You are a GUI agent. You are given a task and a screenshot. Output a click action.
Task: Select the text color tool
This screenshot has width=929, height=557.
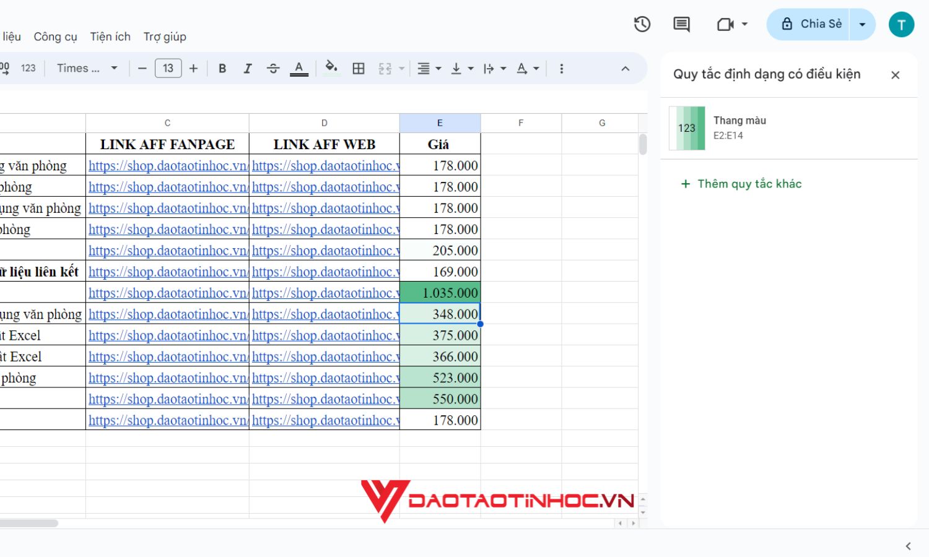299,68
